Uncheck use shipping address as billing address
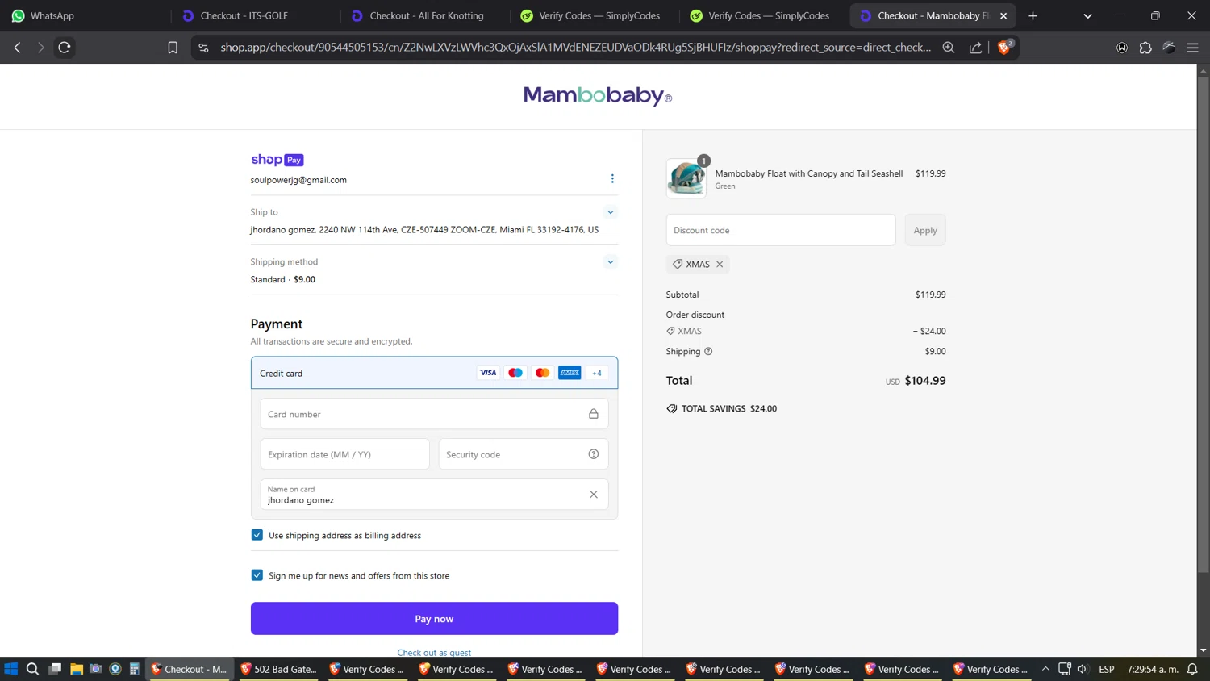This screenshot has width=1210, height=681. [x=257, y=535]
